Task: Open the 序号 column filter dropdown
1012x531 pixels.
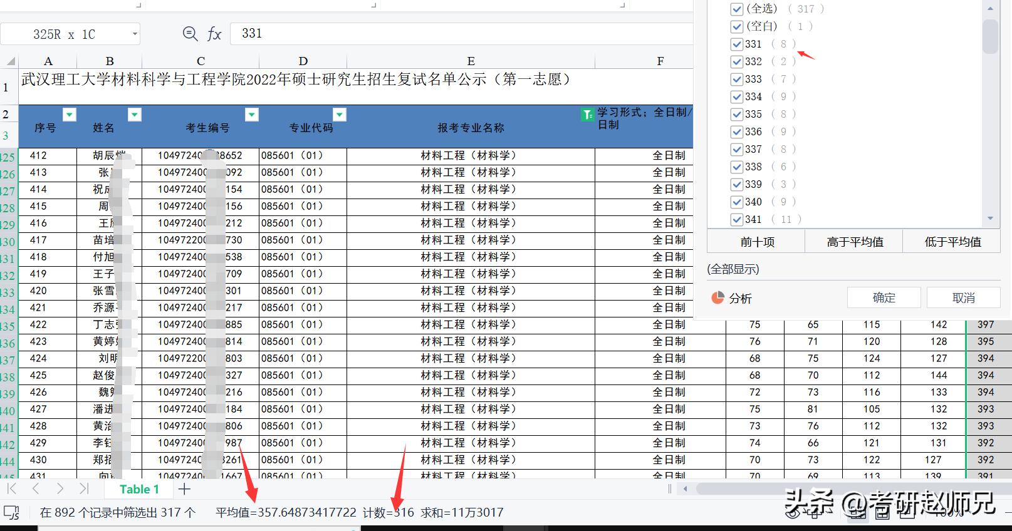Action: (70, 115)
